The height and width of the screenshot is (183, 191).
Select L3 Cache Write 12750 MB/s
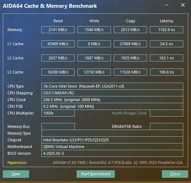[94, 72]
